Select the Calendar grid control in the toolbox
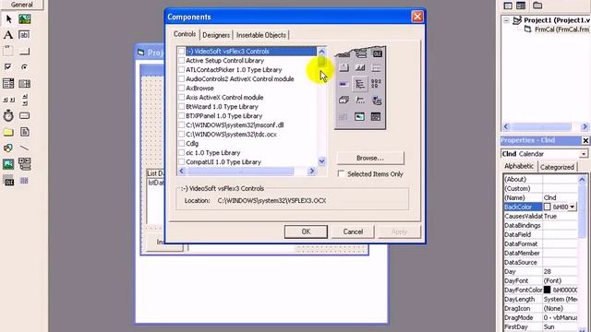This screenshot has width=591, height=332. tap(25, 181)
